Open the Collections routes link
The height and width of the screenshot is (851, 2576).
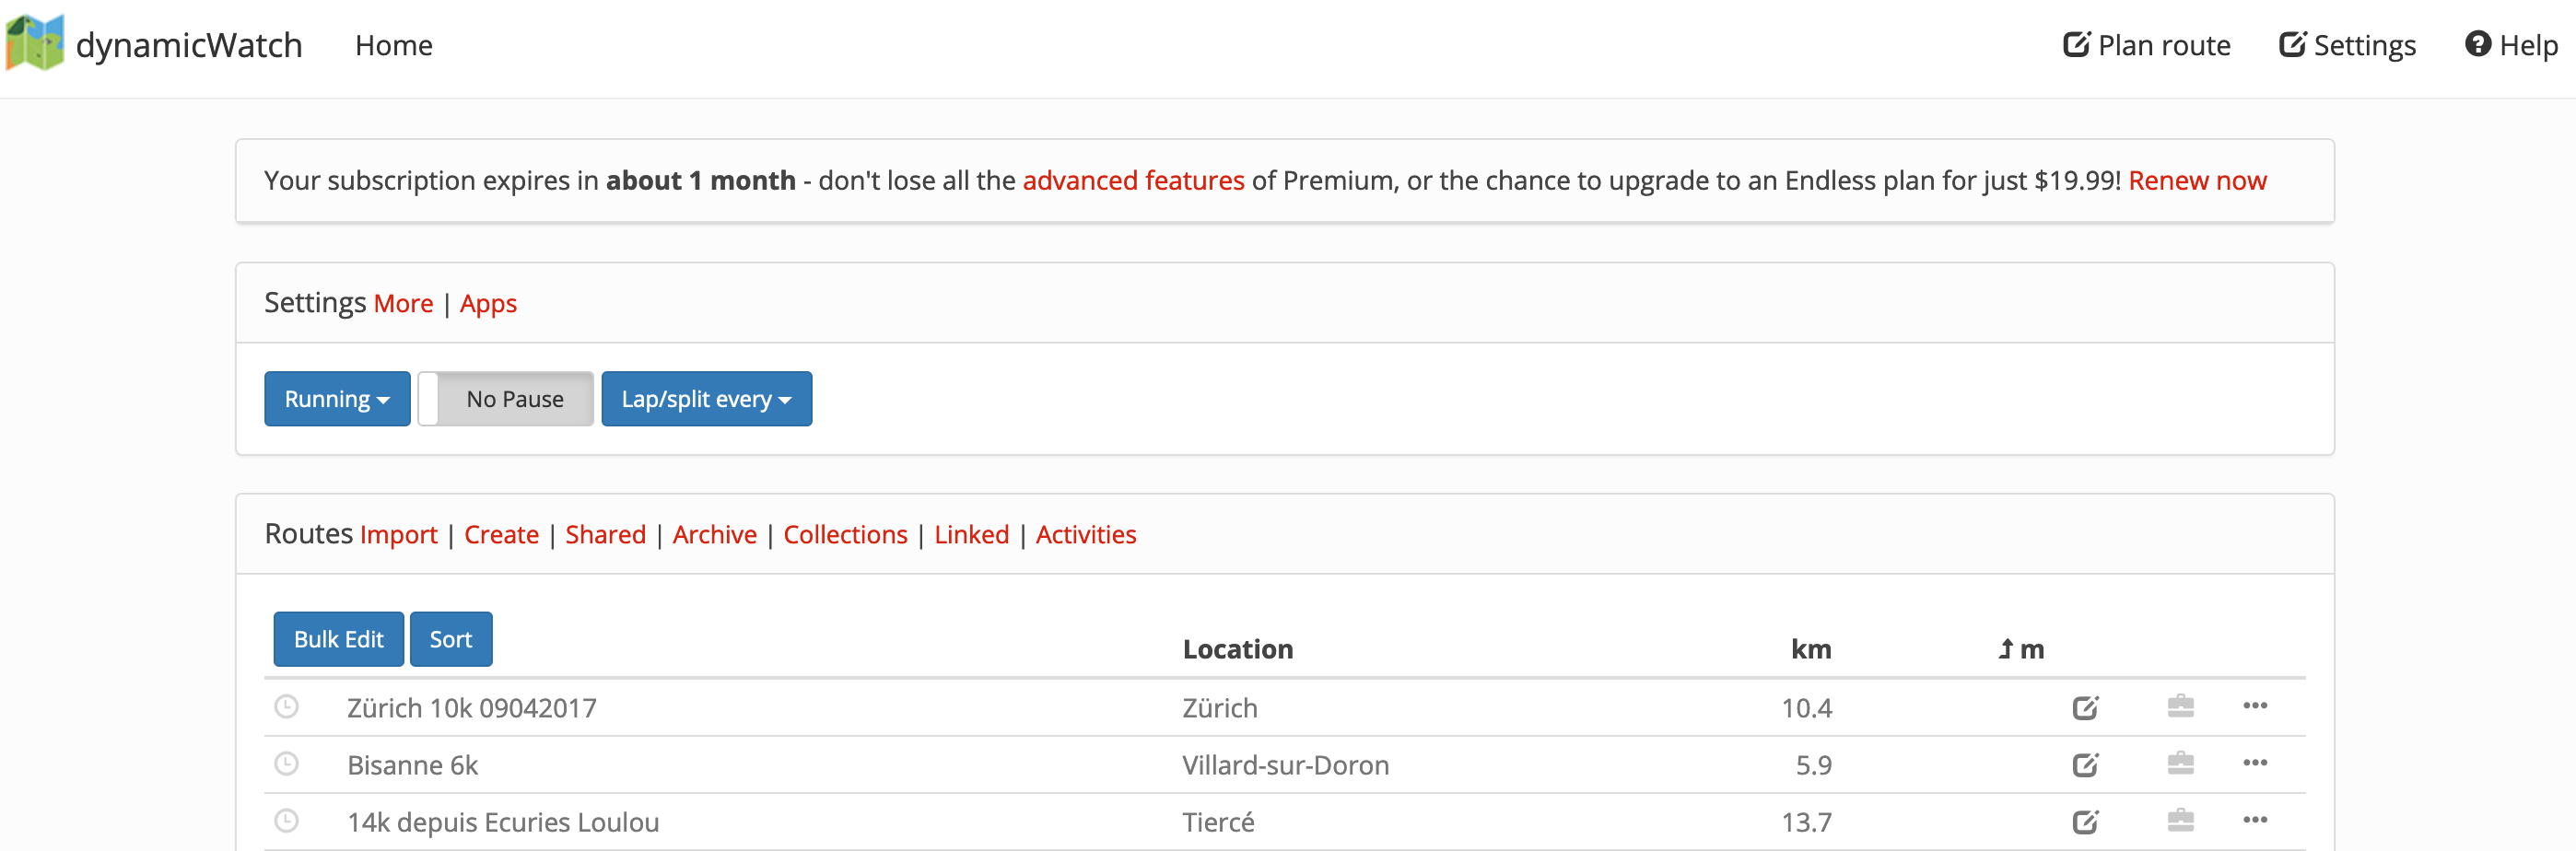pyautogui.click(x=845, y=534)
